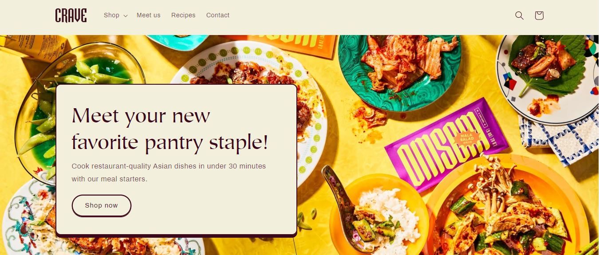Viewport: 599px width, 255px height.
Task: Navigate to the Contact page
Action: coord(218,15)
